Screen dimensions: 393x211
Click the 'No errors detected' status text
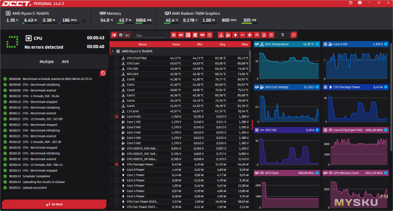coord(44,47)
